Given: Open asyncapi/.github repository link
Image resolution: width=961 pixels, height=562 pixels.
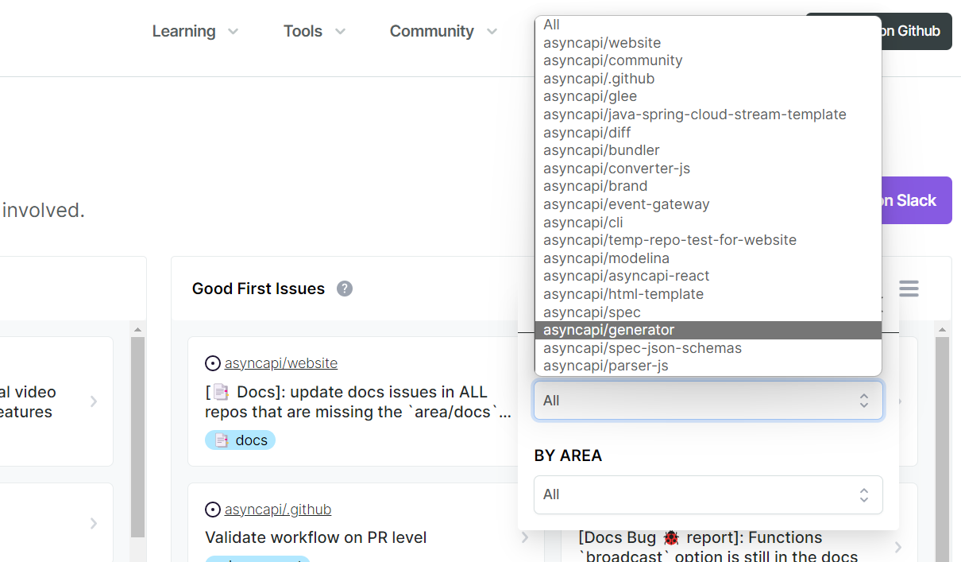Looking at the screenshot, I should pyautogui.click(x=278, y=510).
